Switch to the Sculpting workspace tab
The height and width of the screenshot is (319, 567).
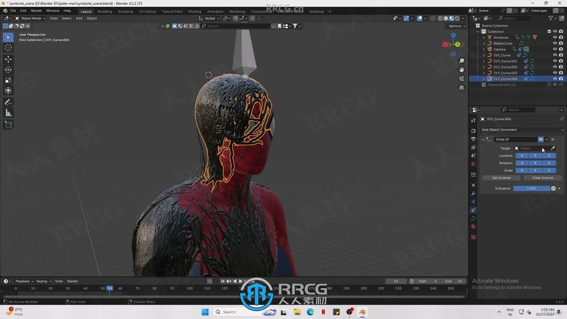coord(125,12)
